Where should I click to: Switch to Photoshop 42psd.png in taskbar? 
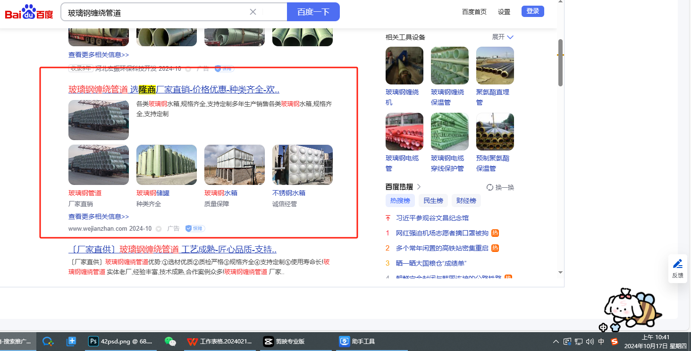[122, 341]
